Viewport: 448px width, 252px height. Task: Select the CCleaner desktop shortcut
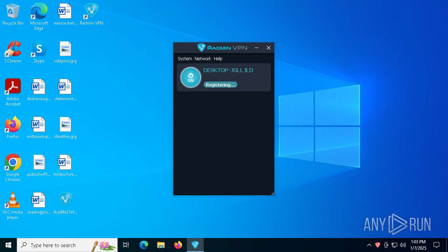13,52
